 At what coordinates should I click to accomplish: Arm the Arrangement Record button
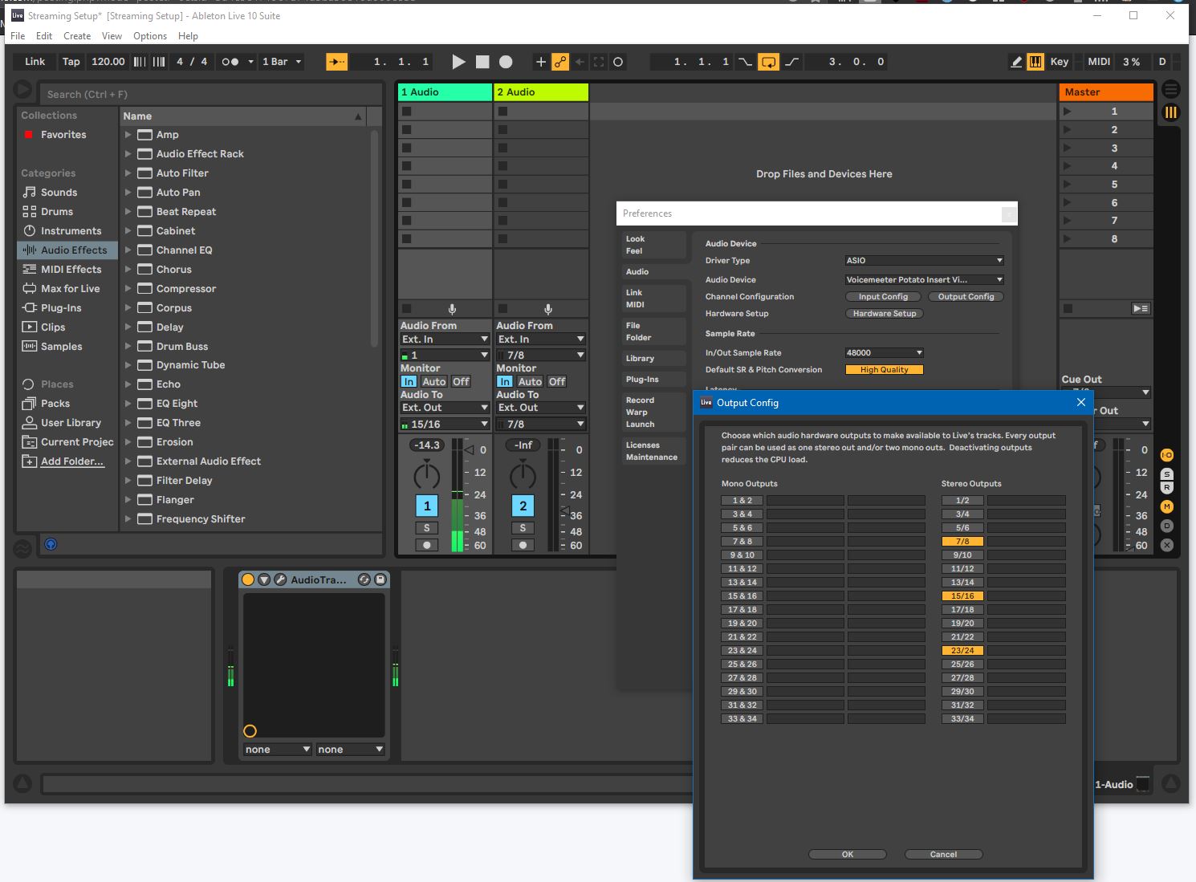tap(506, 62)
